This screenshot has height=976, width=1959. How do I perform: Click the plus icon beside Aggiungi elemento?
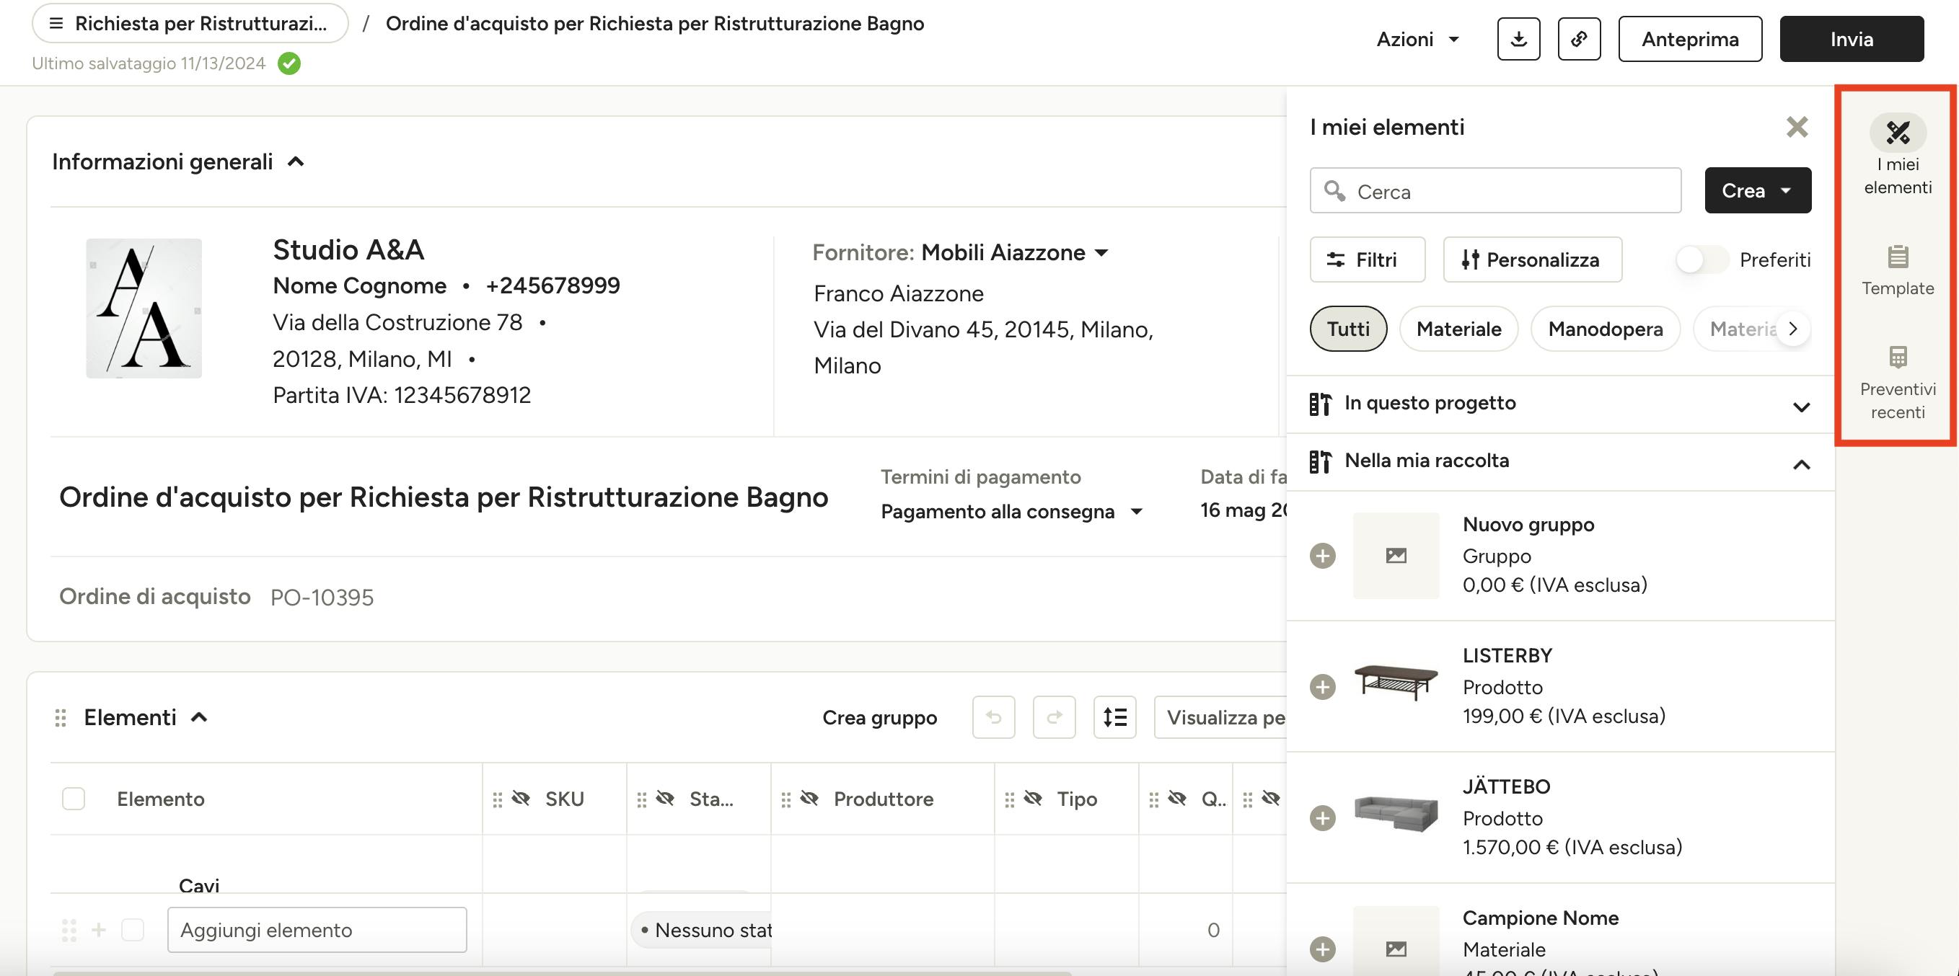(x=98, y=930)
